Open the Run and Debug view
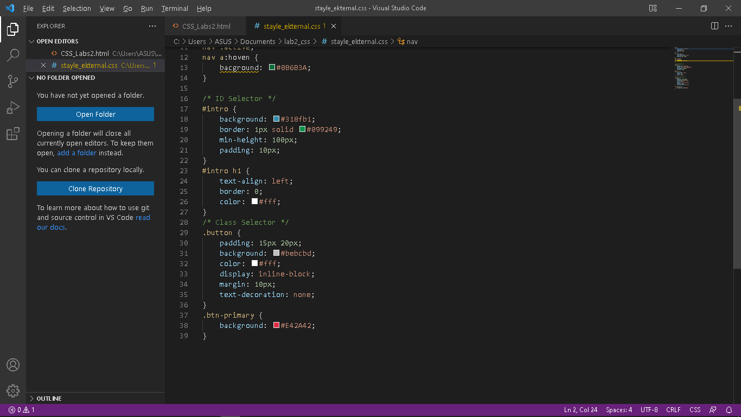The height and width of the screenshot is (417, 741). pyautogui.click(x=13, y=108)
